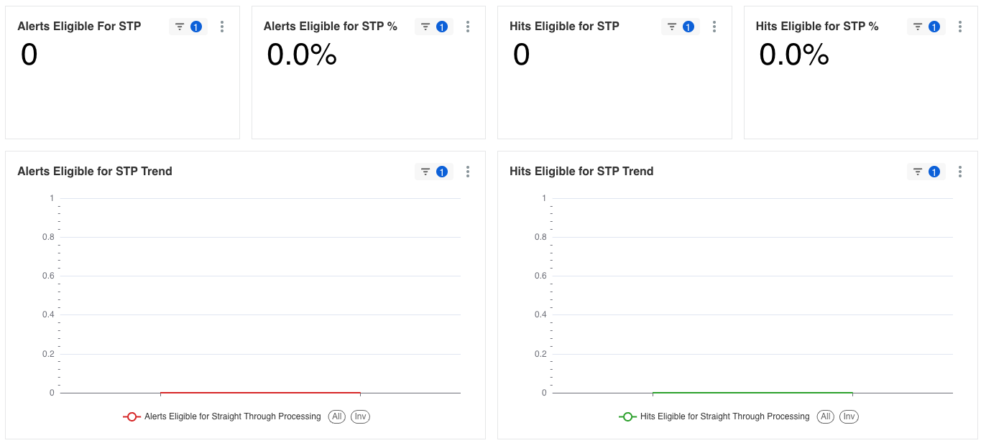This screenshot has width=981, height=443.
Task: Open filter on Alerts Eligible For STP card
Action: [188, 27]
